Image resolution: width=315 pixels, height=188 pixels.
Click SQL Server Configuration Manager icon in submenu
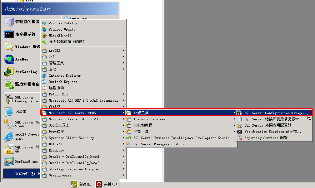click(239, 113)
